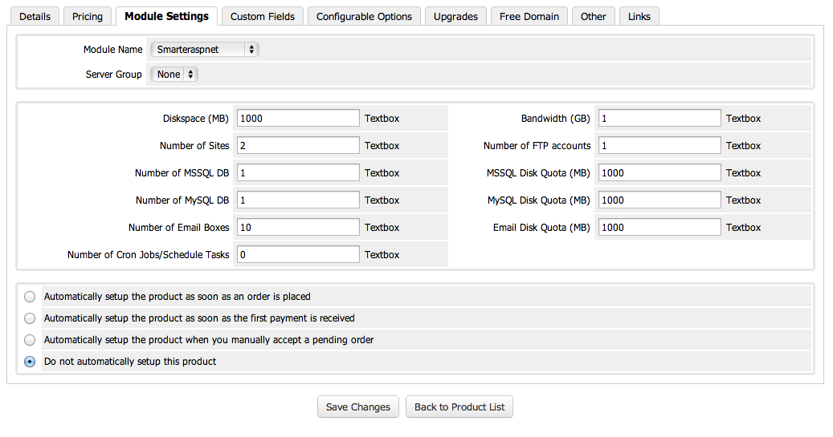833x437 pixels.
Task: Select do not automatically setup option
Action: (30, 362)
